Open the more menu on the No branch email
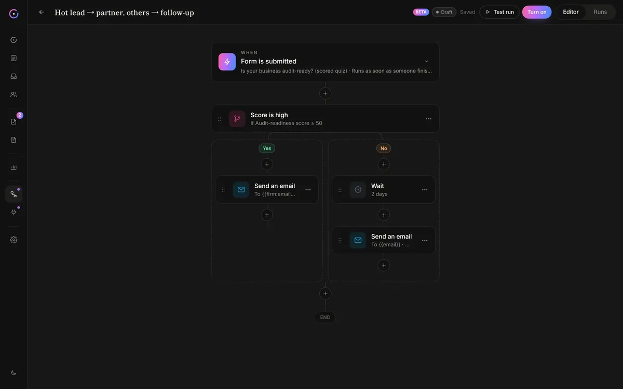 [425, 240]
